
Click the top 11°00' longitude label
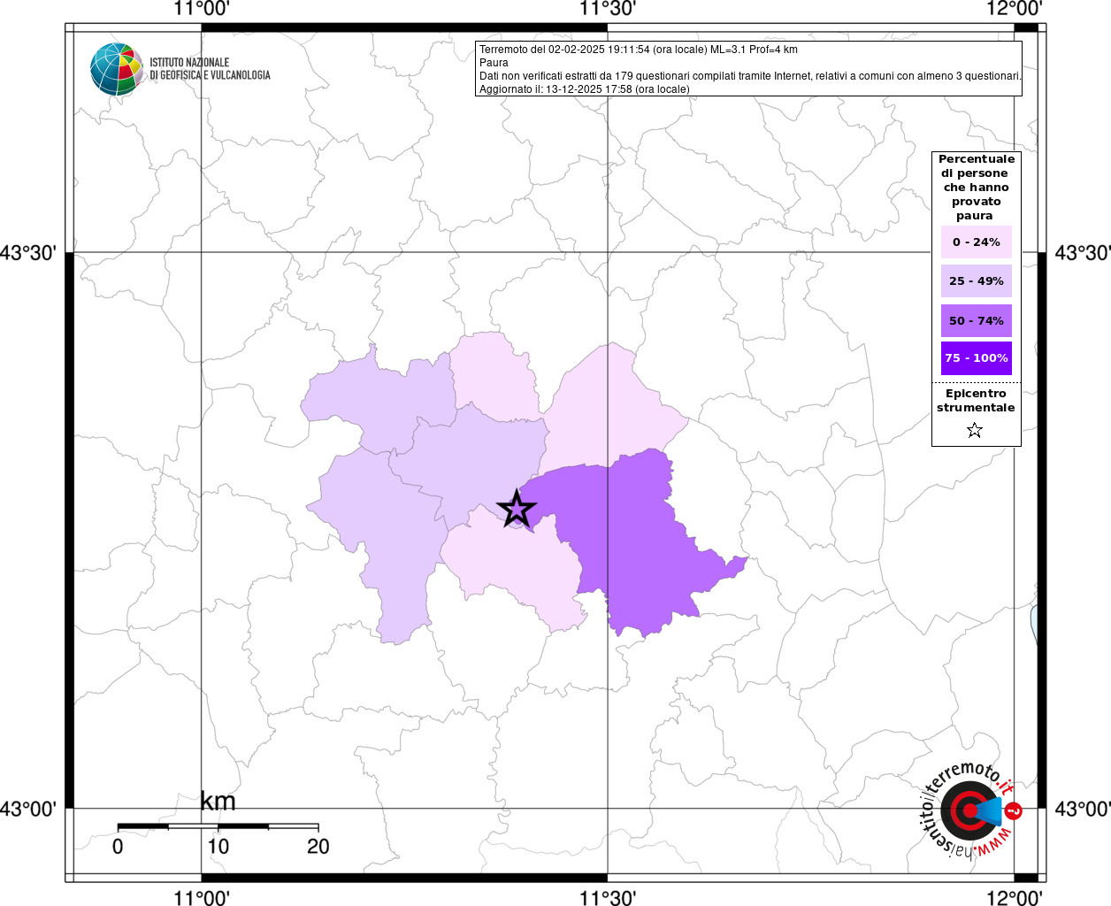click(x=202, y=9)
